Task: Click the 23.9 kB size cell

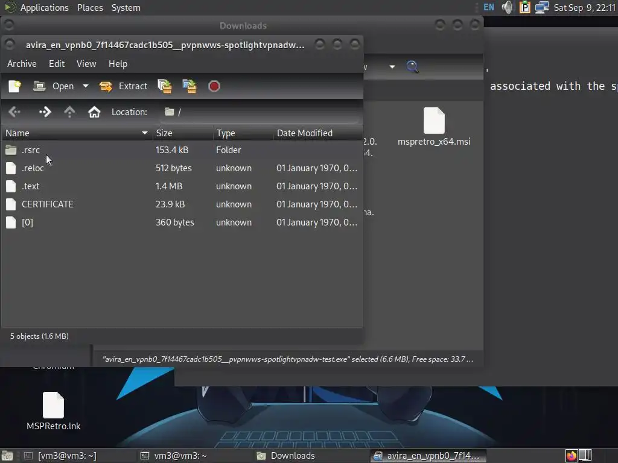Action: tap(170, 204)
